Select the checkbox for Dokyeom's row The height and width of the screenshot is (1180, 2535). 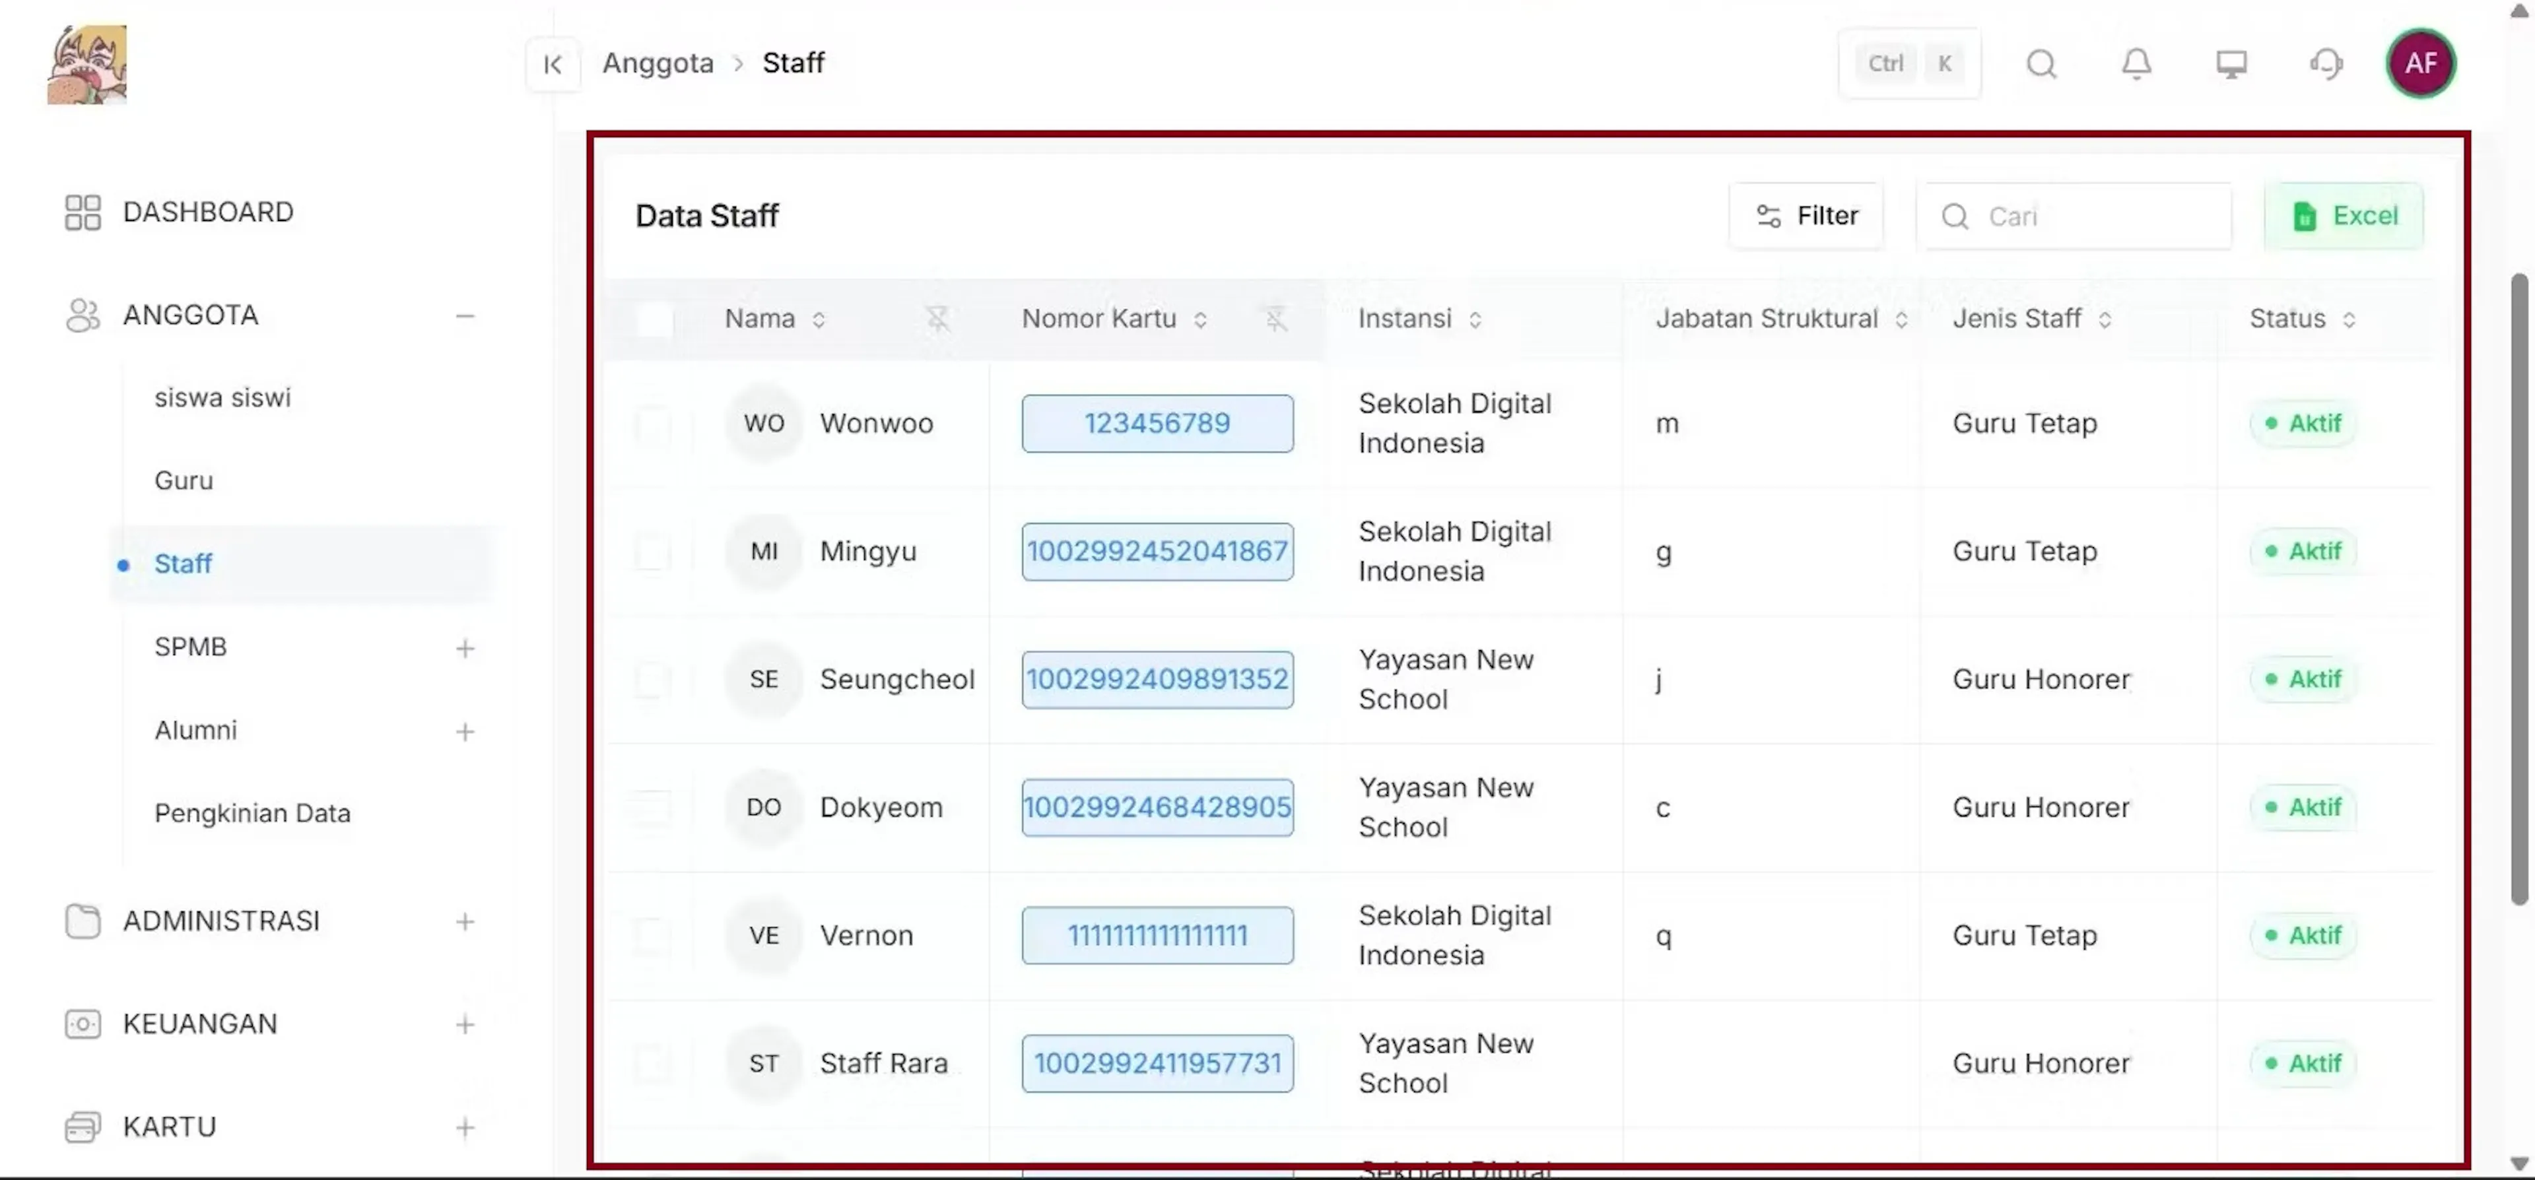point(654,808)
